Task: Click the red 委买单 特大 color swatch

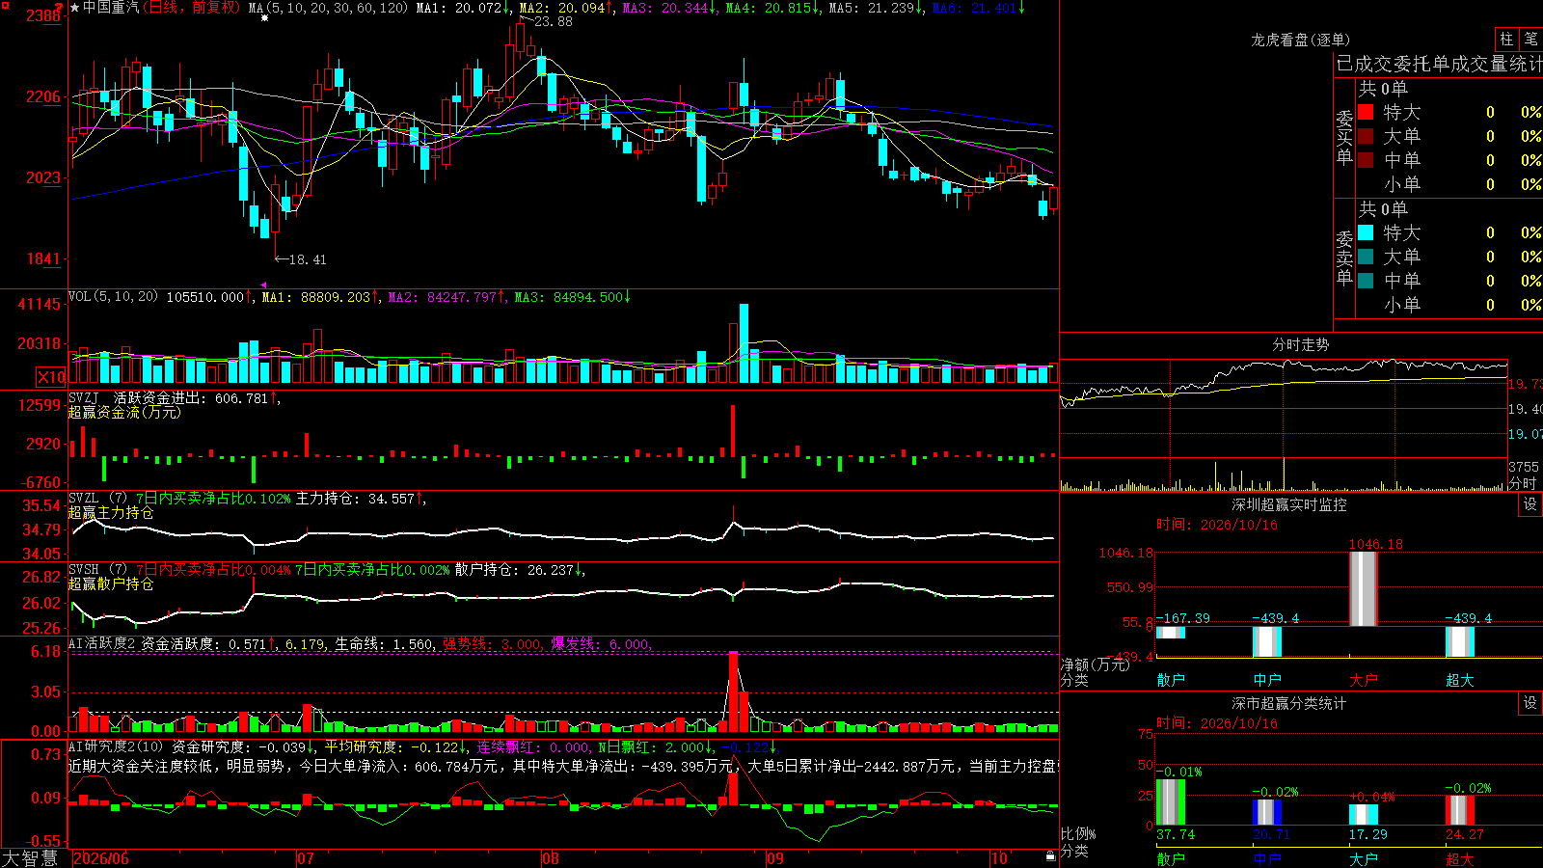Action: (1366, 112)
